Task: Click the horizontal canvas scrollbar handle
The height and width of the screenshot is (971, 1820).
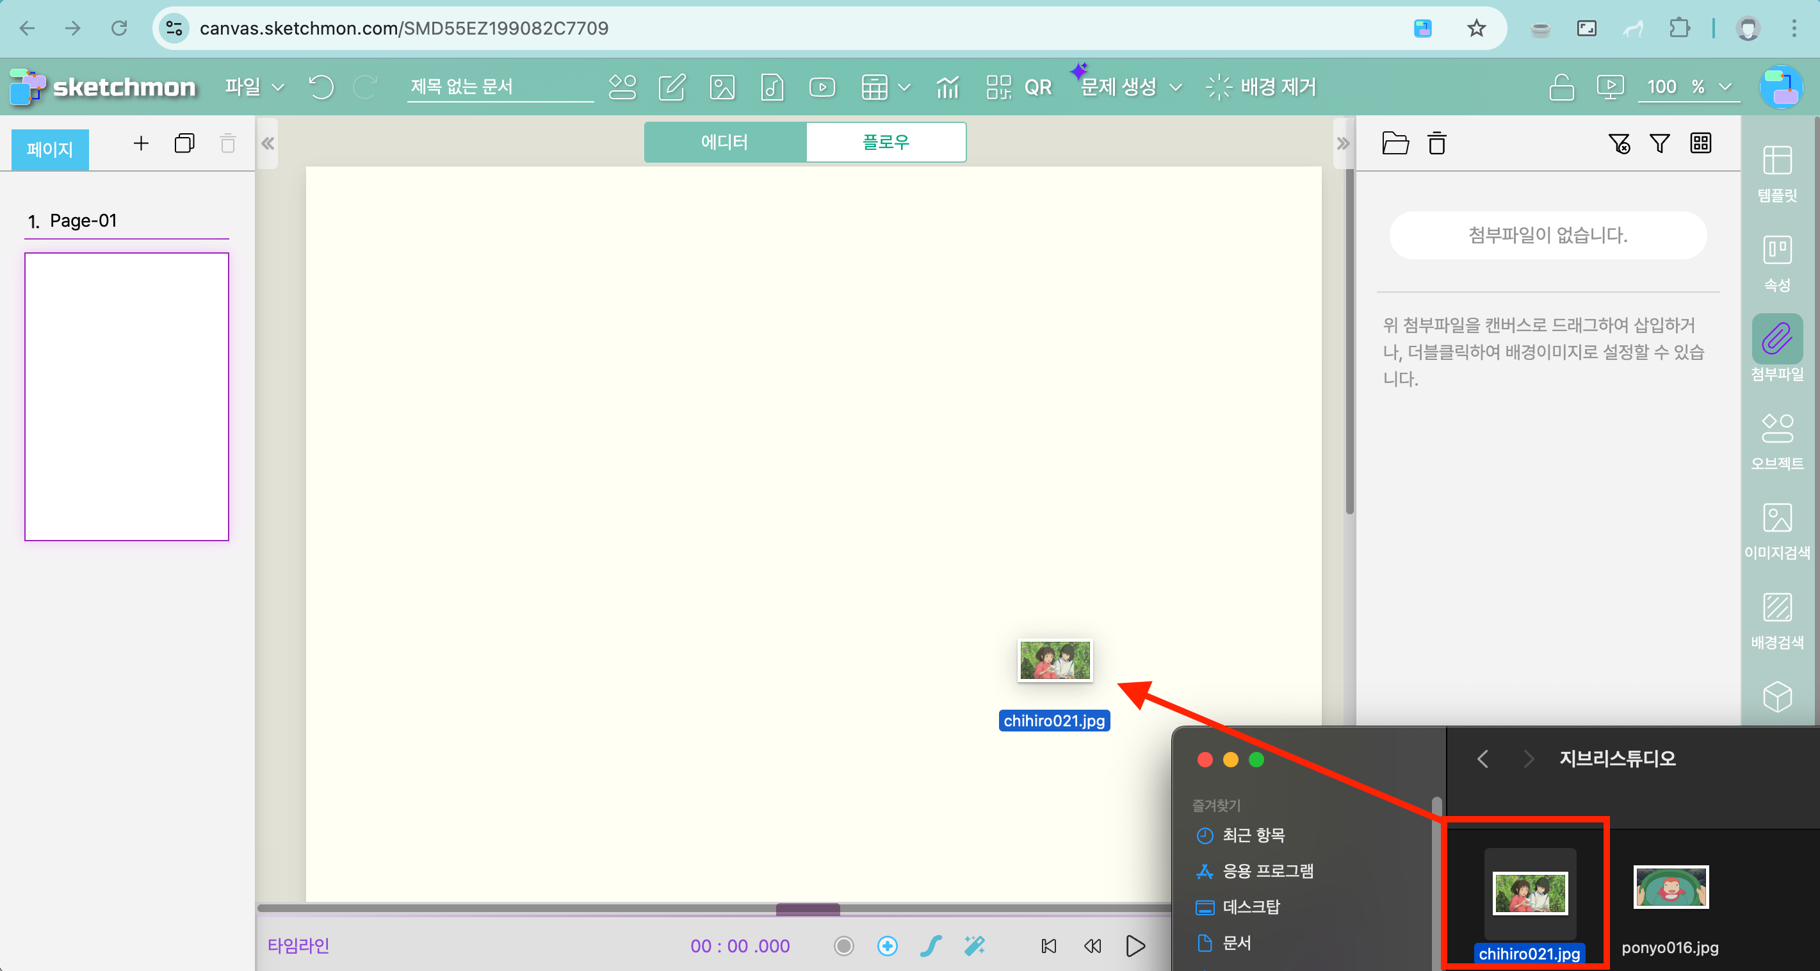Action: coord(808,909)
